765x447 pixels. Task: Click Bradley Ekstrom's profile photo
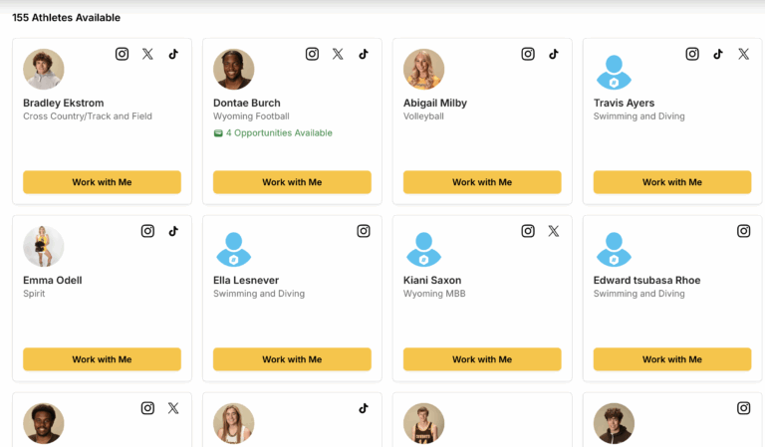44,70
